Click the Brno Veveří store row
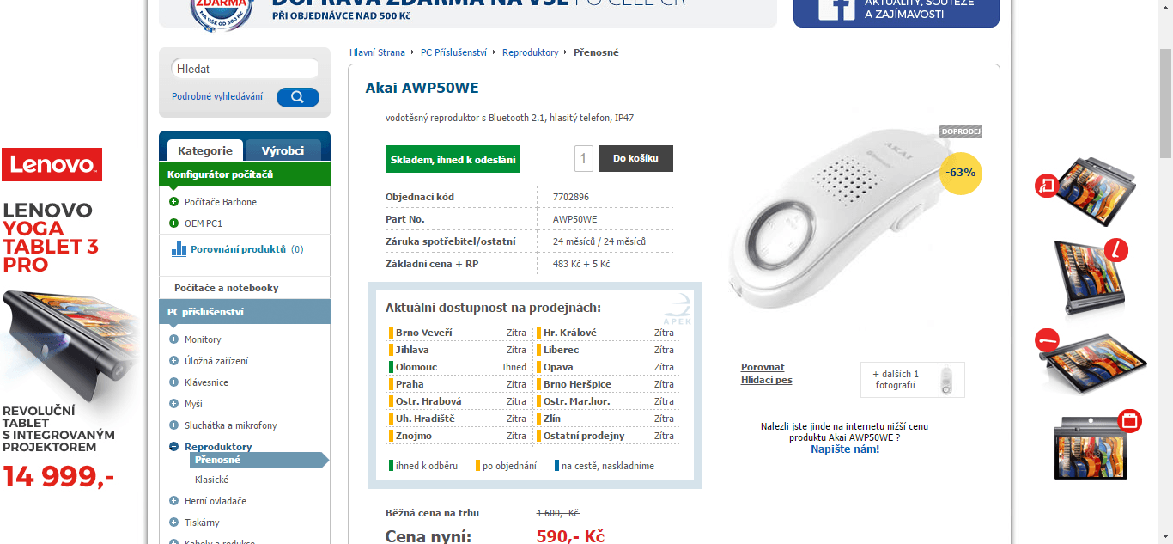Image resolution: width=1173 pixels, height=544 pixels. (459, 333)
